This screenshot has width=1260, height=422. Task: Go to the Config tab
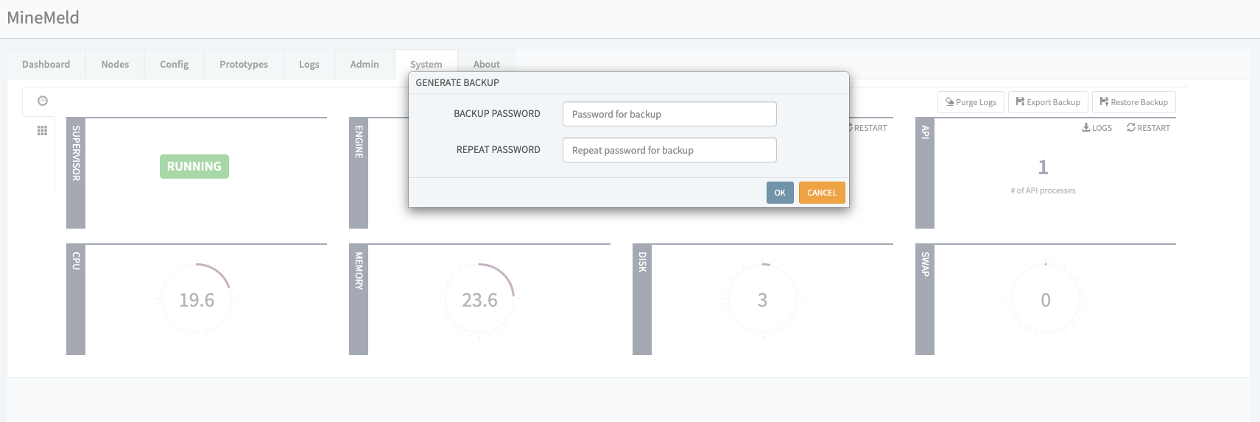tap(174, 65)
